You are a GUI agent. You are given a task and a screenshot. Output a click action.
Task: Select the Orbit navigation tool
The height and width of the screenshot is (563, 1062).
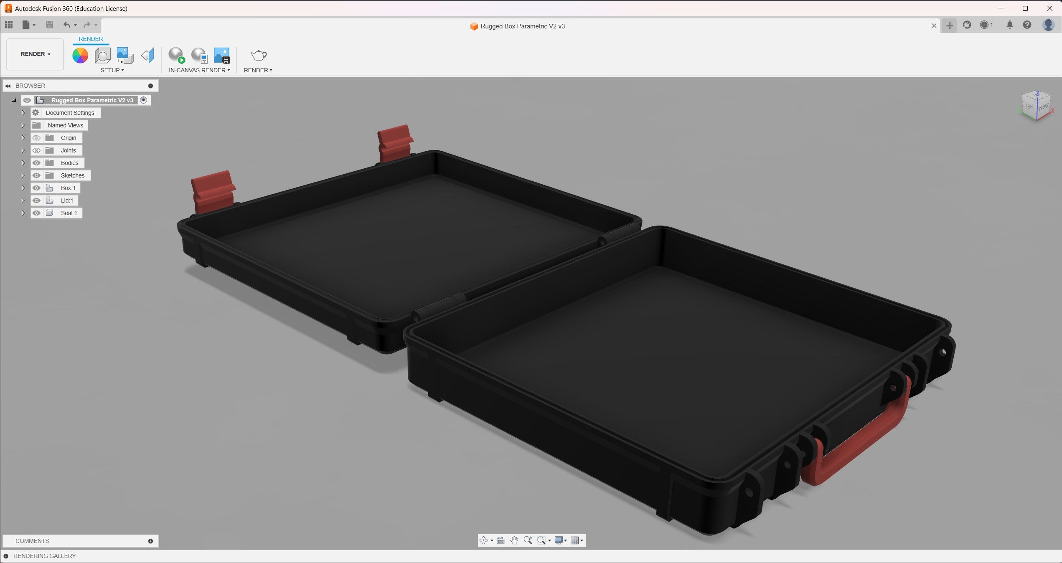484,540
